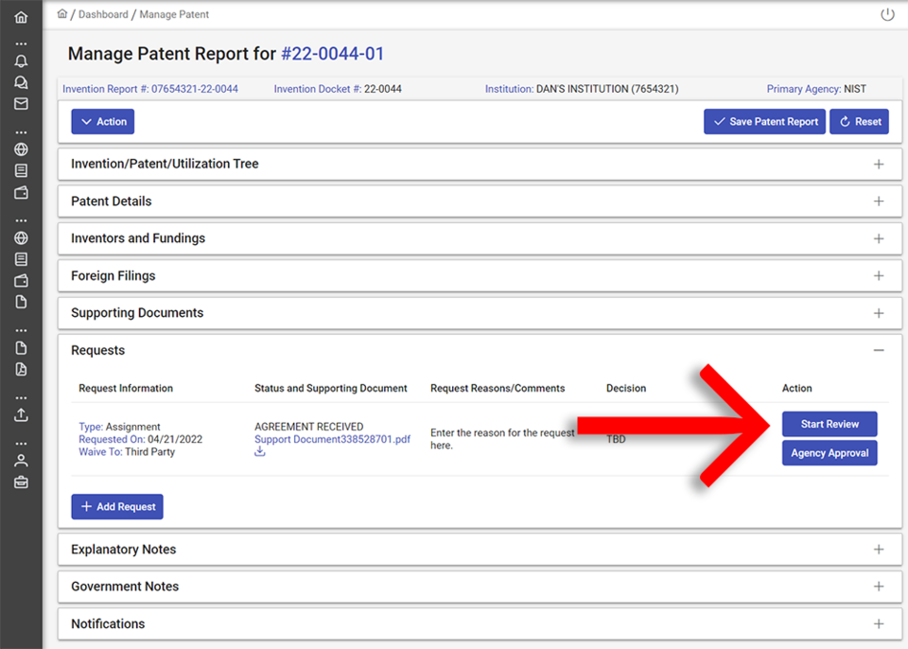Open the notifications bell icon
The height and width of the screenshot is (649, 908).
(21, 60)
